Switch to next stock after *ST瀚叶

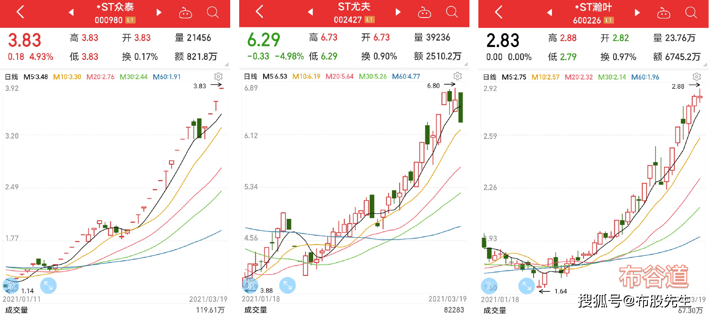coord(638,13)
